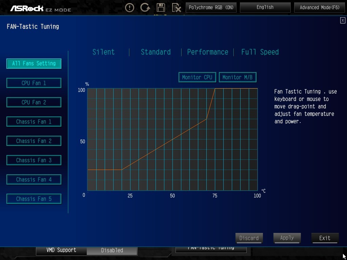
Task: Click the FAN-Tastic Tuning title text
Action: tap(33, 27)
